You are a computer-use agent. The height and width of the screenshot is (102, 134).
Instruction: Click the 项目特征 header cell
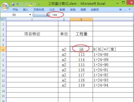click(x=32, y=34)
